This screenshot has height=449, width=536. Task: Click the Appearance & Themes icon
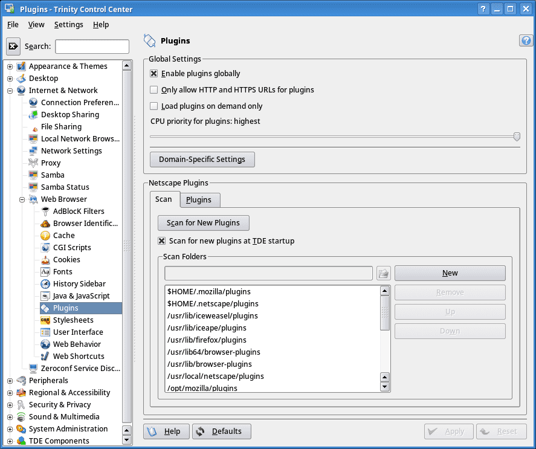[21, 66]
